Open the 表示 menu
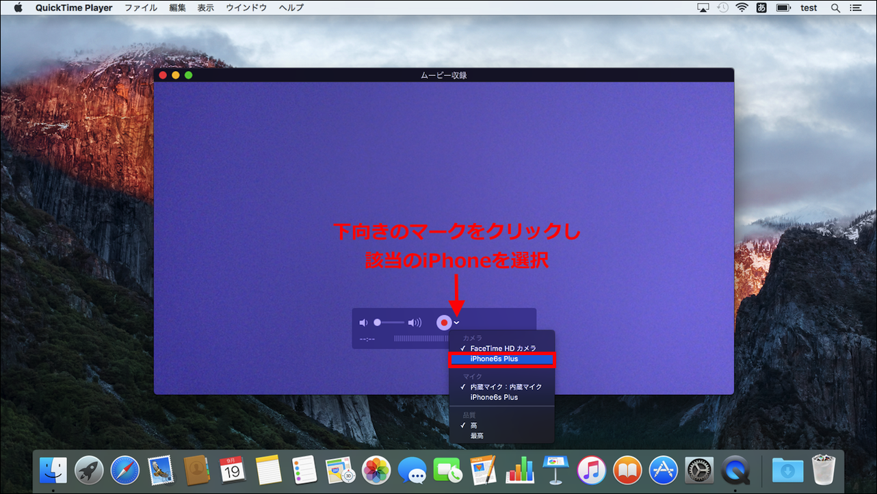This screenshot has width=877, height=494. coord(205,8)
